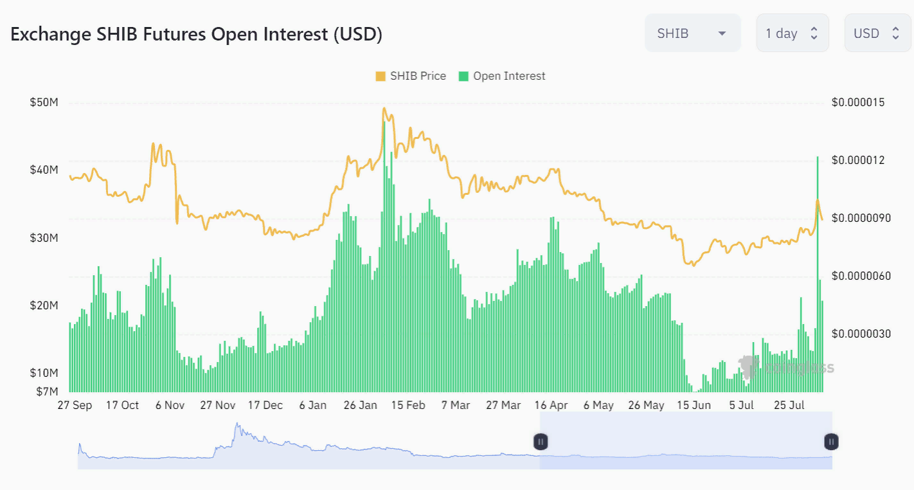Click the green Open Interest legend swatch
This screenshot has width=914, height=490.
pyautogui.click(x=463, y=76)
